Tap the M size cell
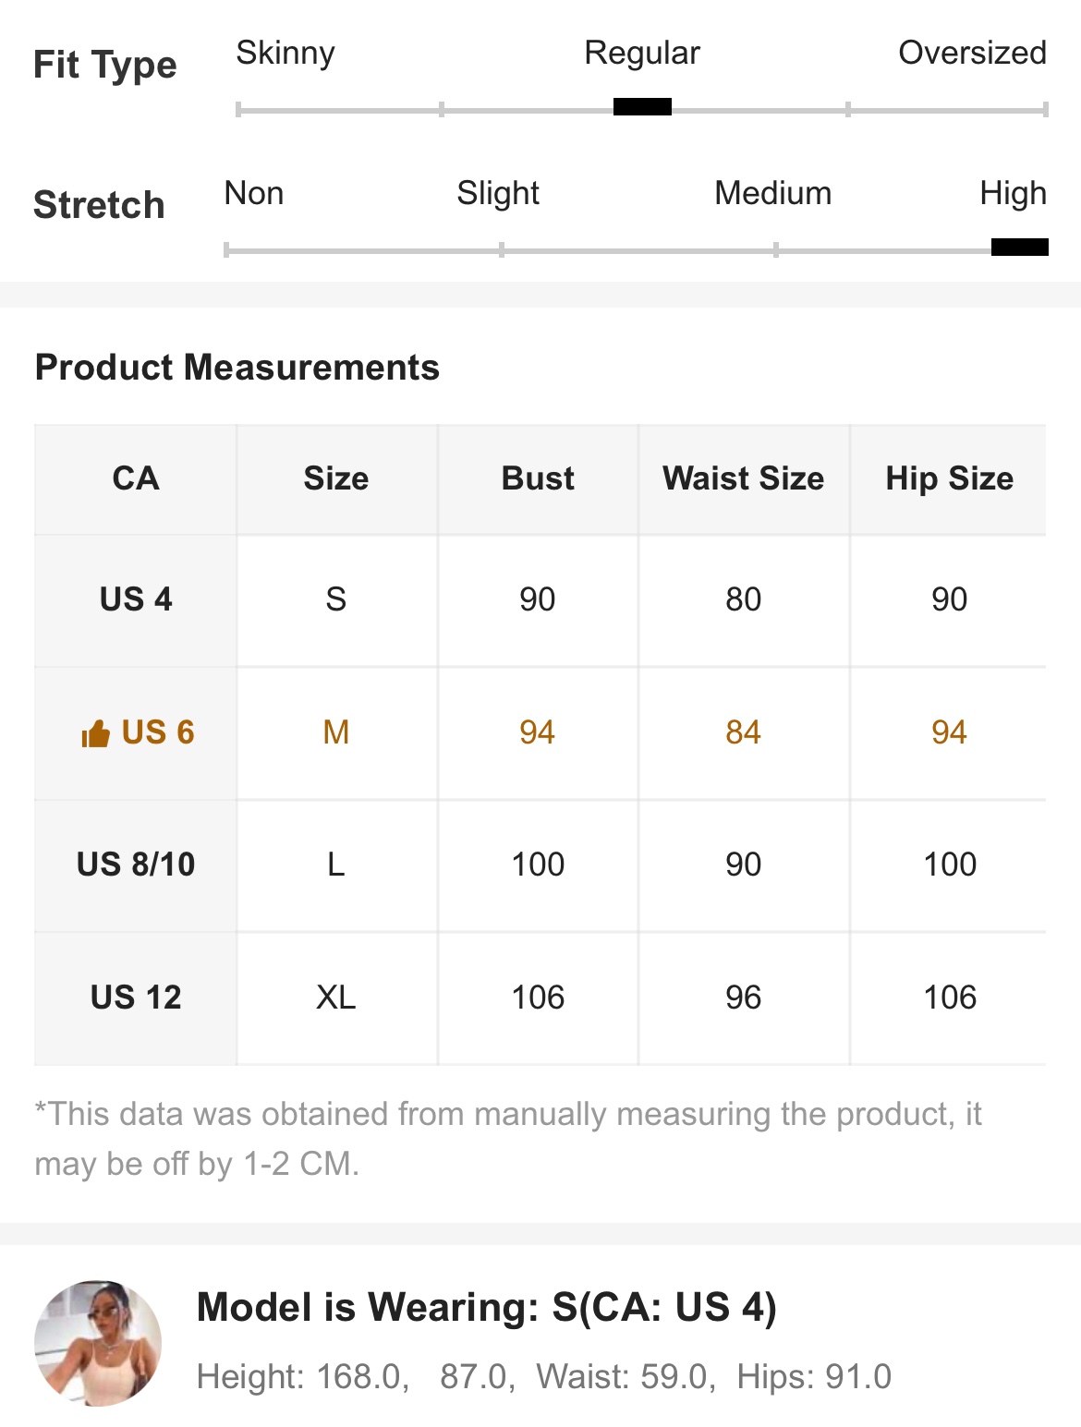Screen dimensions: 1081x1427 [336, 732]
